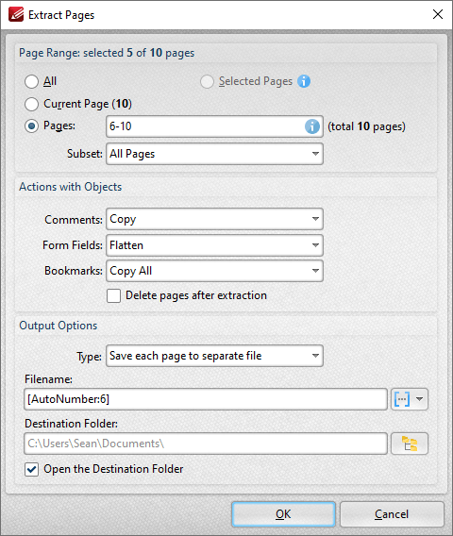Open the Form Fields dropdown
The height and width of the screenshot is (536, 453).
pos(215,245)
